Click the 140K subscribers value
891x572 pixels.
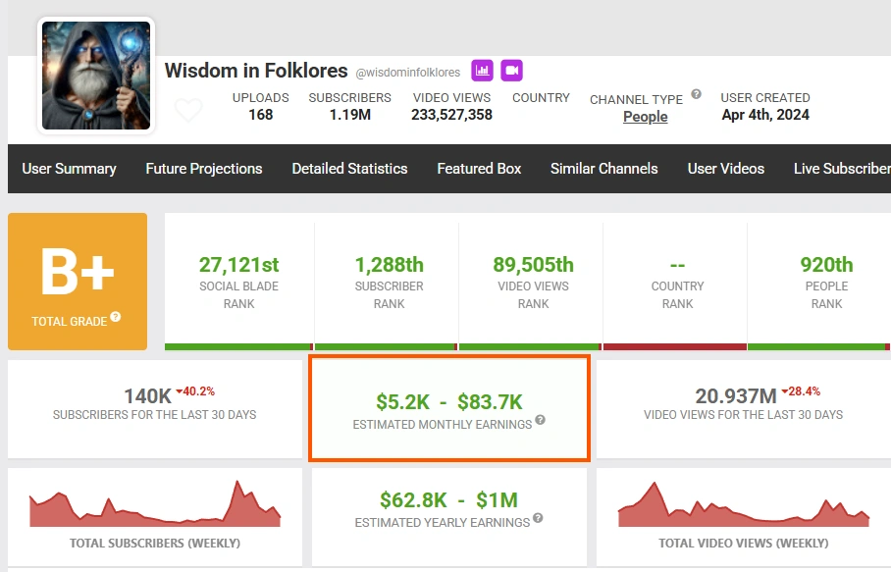(x=148, y=396)
